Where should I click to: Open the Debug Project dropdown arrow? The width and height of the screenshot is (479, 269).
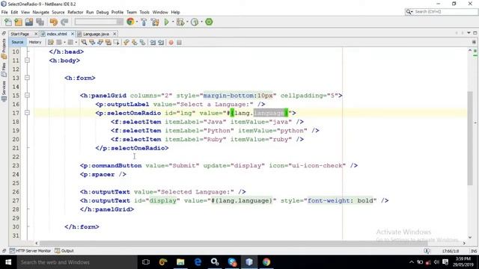(187, 22)
